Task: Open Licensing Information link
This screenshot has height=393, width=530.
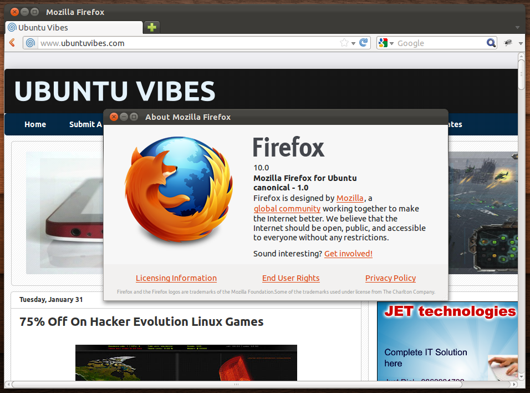Action: [176, 278]
